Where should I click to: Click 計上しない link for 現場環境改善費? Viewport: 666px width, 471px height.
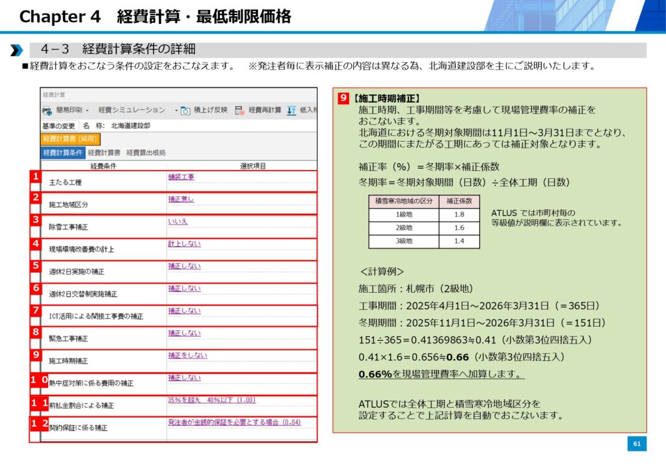[184, 244]
